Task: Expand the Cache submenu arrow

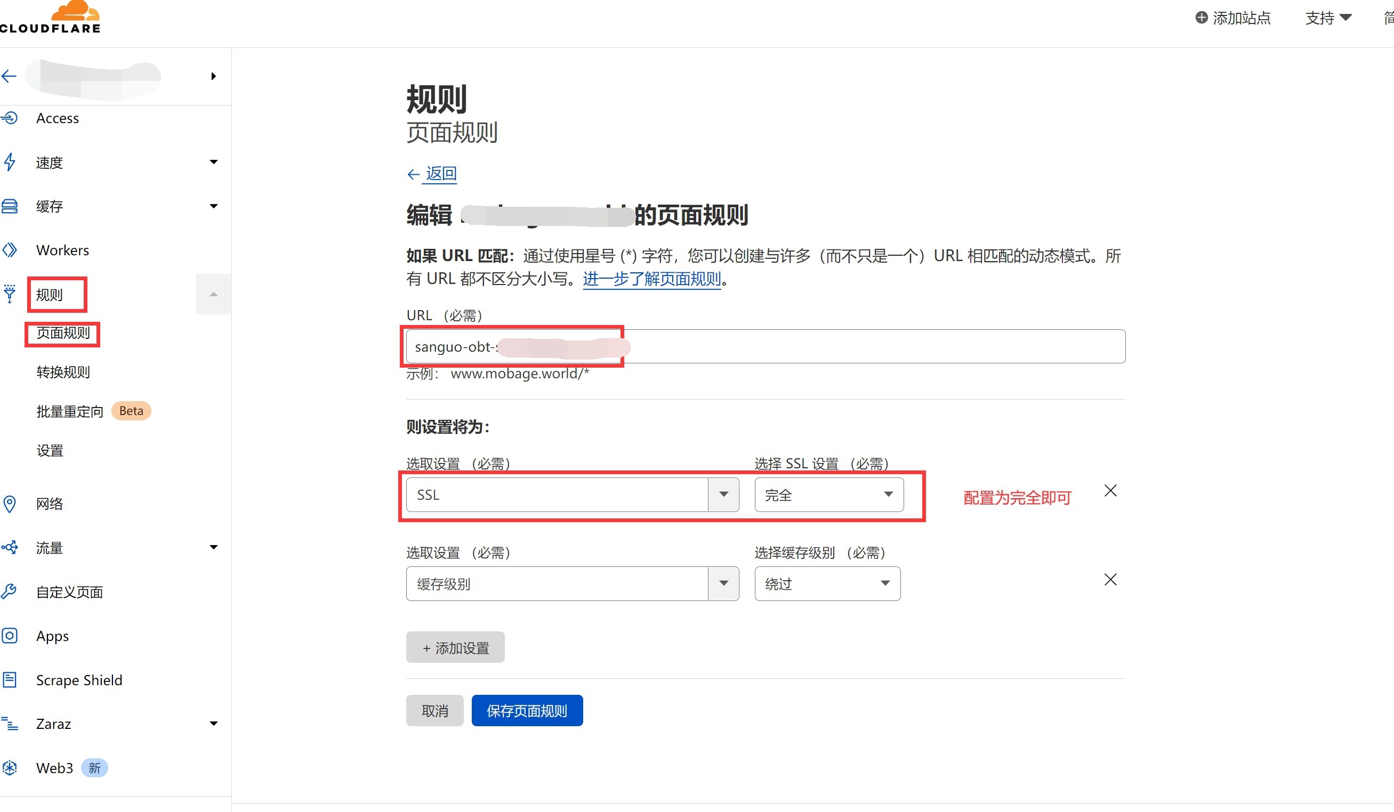Action: [x=214, y=205]
